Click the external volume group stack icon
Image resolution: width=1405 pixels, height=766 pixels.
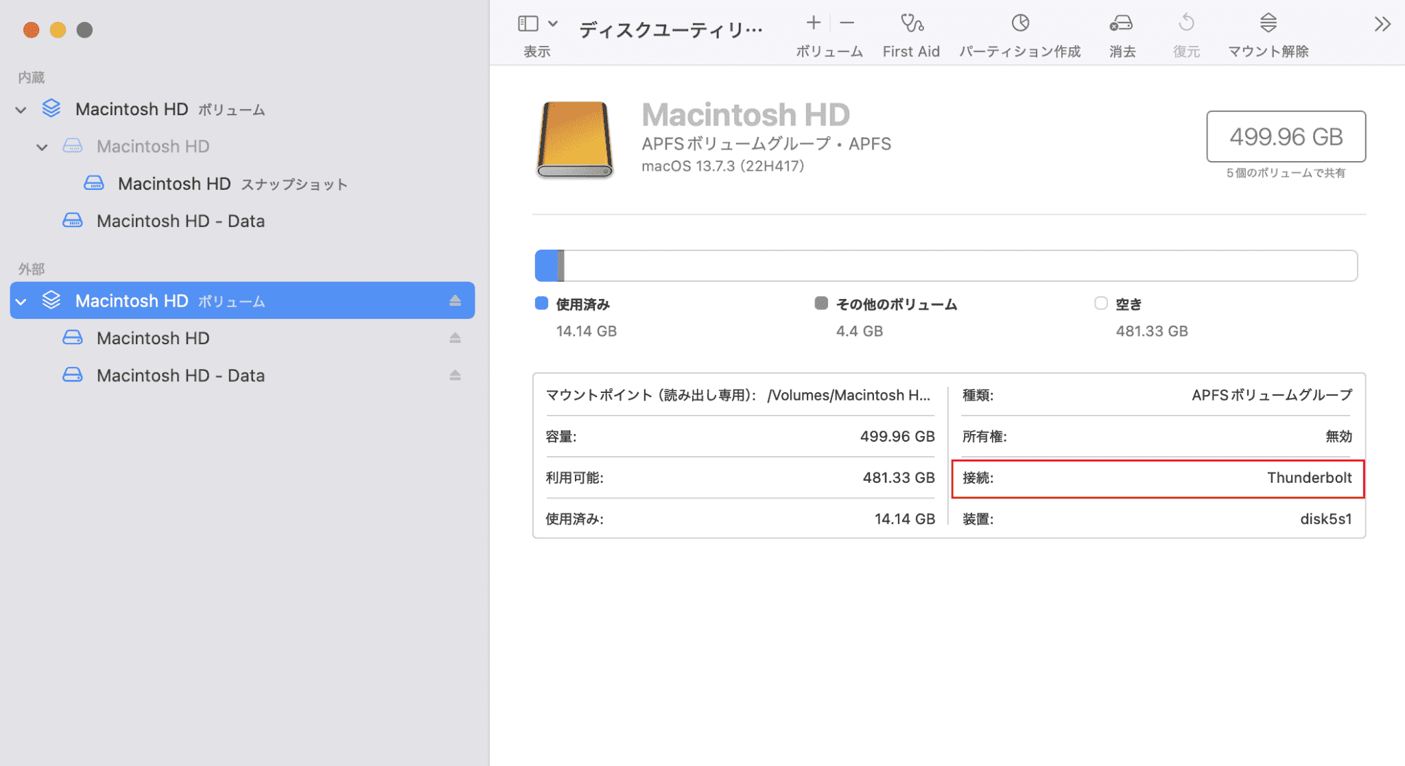coord(51,300)
